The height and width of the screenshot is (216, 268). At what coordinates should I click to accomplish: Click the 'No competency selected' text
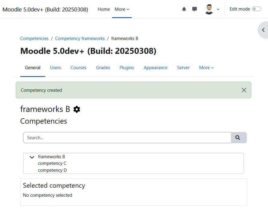pos(48,195)
